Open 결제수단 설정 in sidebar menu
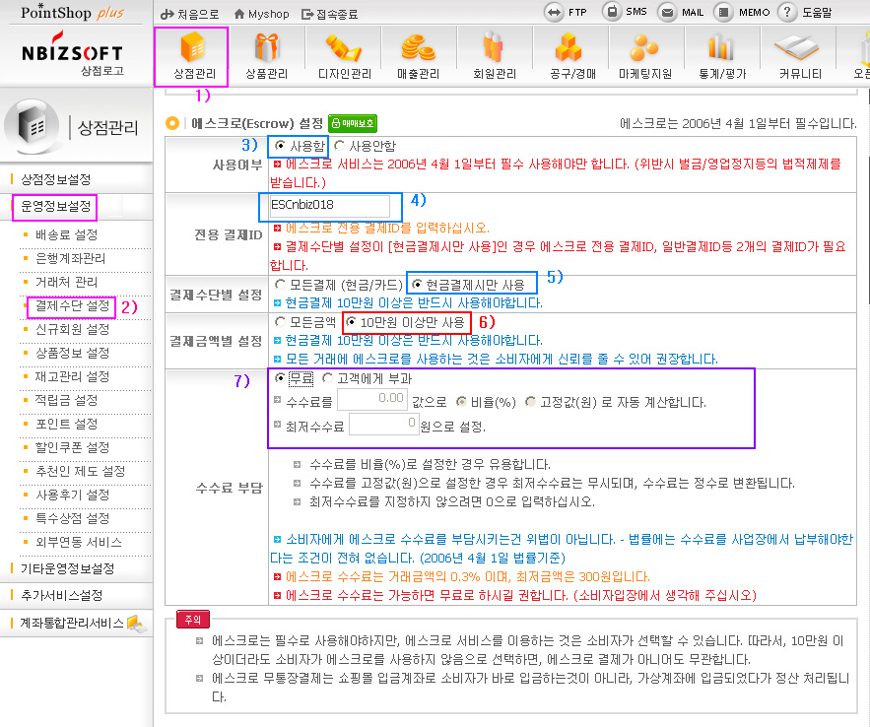Image resolution: width=870 pixels, height=727 pixels. coord(72,305)
